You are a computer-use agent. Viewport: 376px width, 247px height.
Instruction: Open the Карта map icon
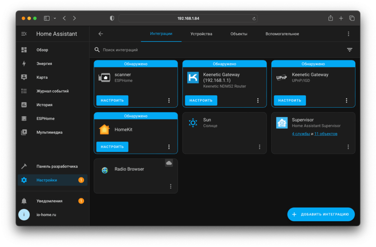[x=24, y=77]
